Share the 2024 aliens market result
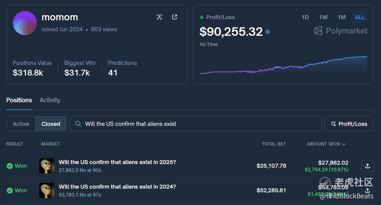 pos(367,190)
